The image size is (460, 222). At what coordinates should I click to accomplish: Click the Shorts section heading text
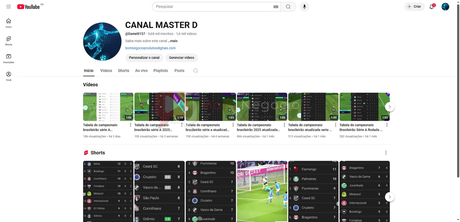[98, 153]
